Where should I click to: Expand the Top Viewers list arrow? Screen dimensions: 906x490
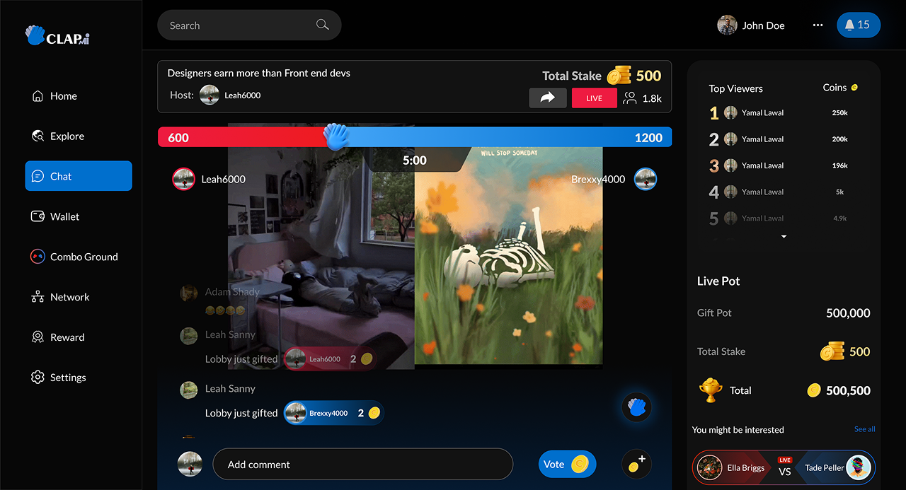(784, 237)
